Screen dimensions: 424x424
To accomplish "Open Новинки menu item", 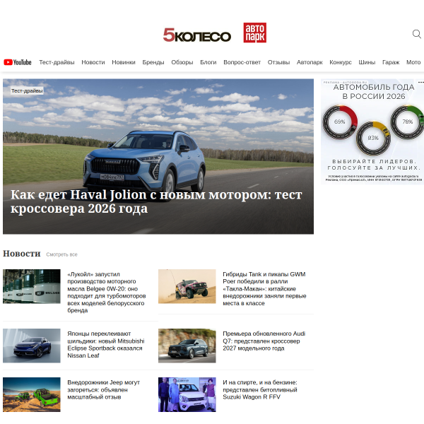I will [x=124, y=62].
